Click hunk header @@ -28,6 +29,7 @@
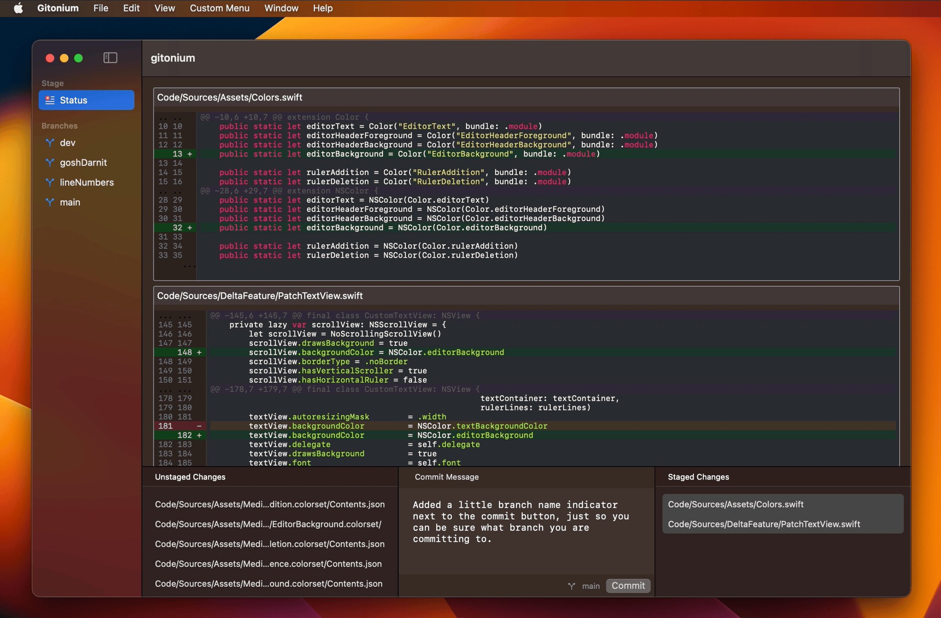 click(289, 191)
